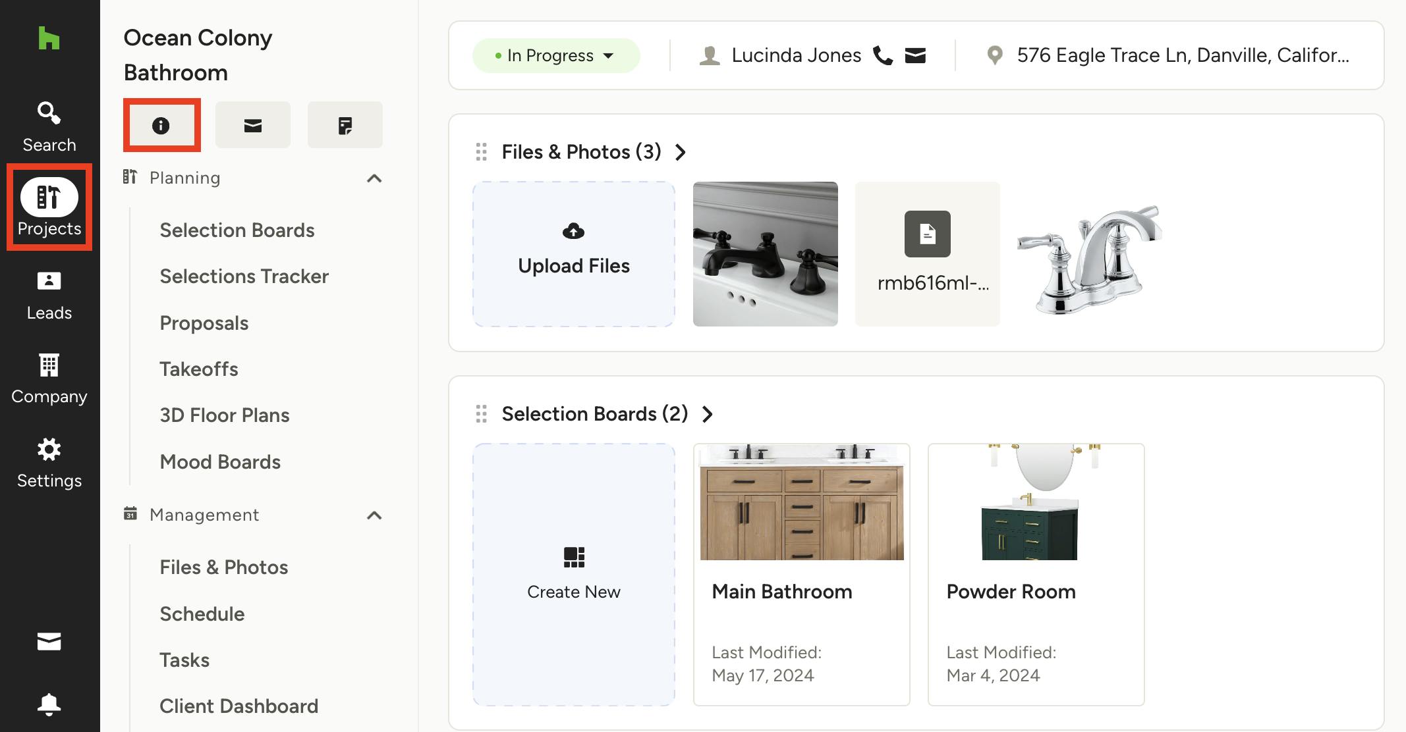This screenshot has width=1406, height=732.
Task: Open the inbox mail icon in the bottom sidebar
Action: pyautogui.click(x=49, y=641)
